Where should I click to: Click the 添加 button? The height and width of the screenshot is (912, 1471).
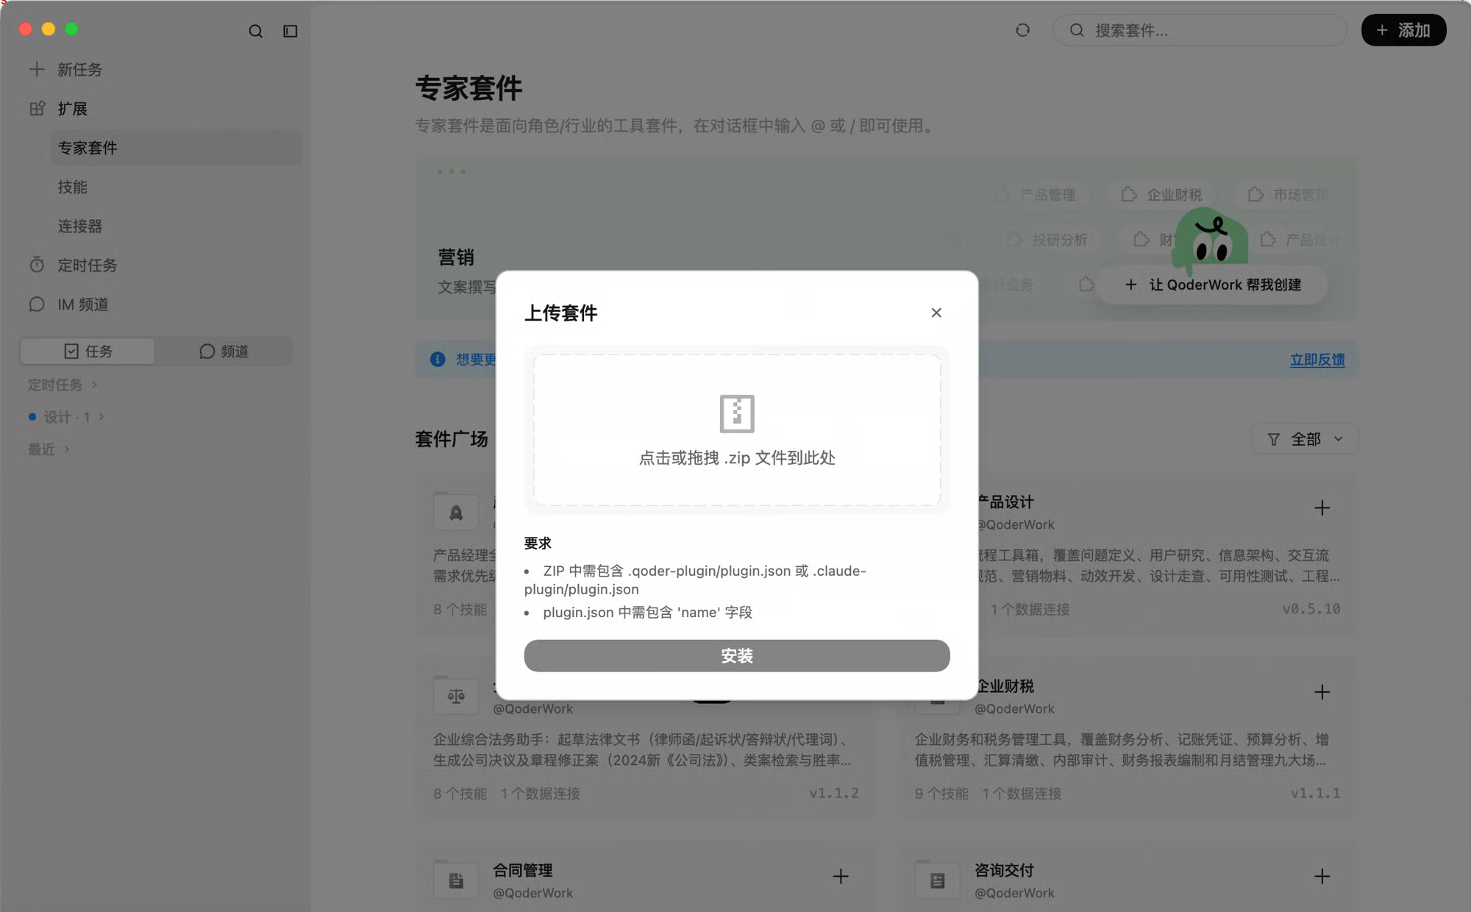1403,30
